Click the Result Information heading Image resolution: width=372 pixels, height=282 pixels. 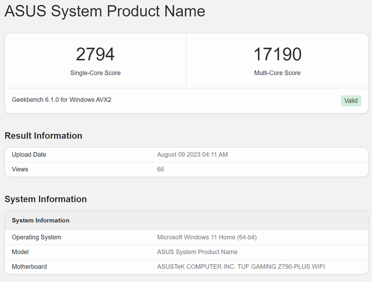click(x=43, y=136)
